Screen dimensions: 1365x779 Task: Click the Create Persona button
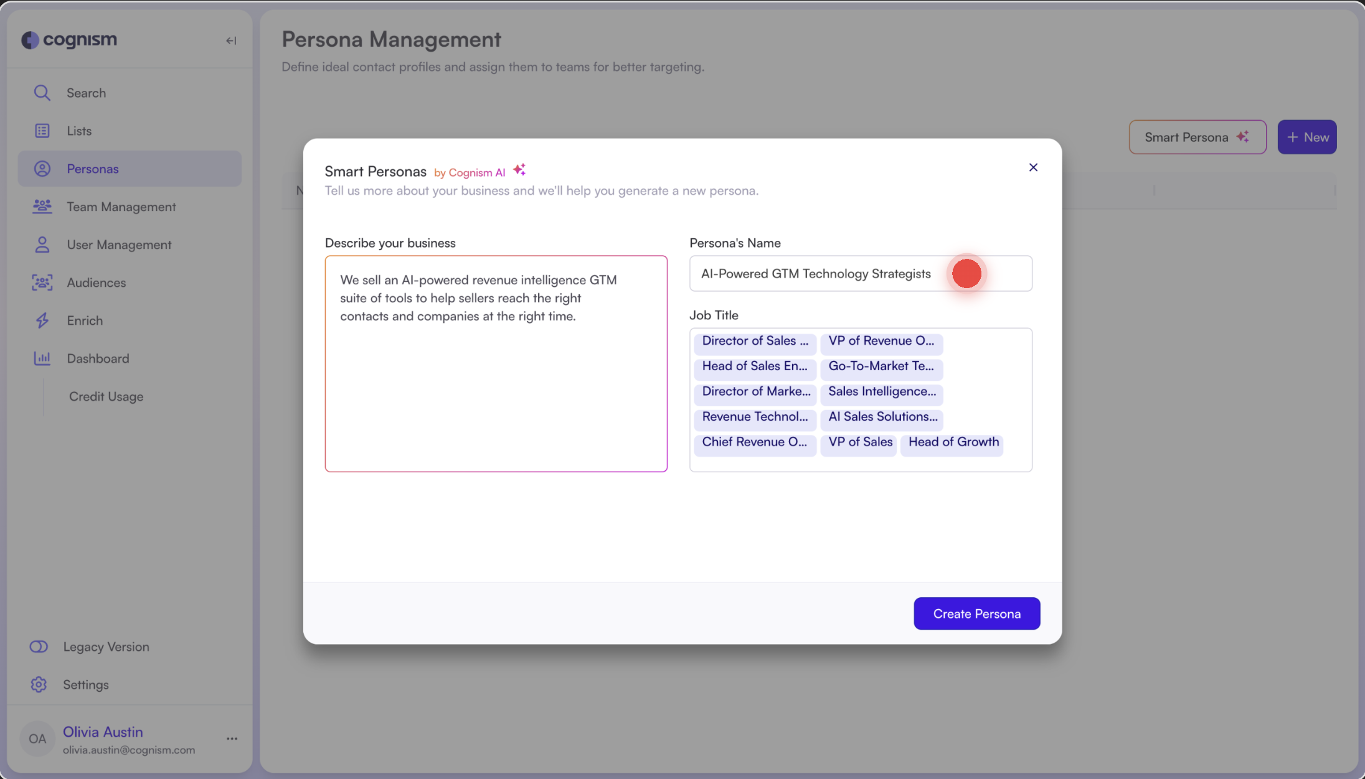(x=976, y=613)
